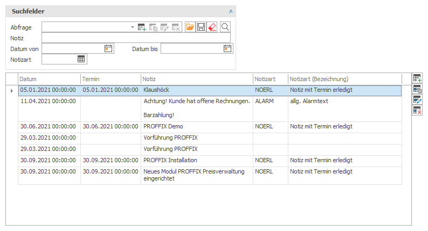Click the add new query icon

(x=142, y=27)
